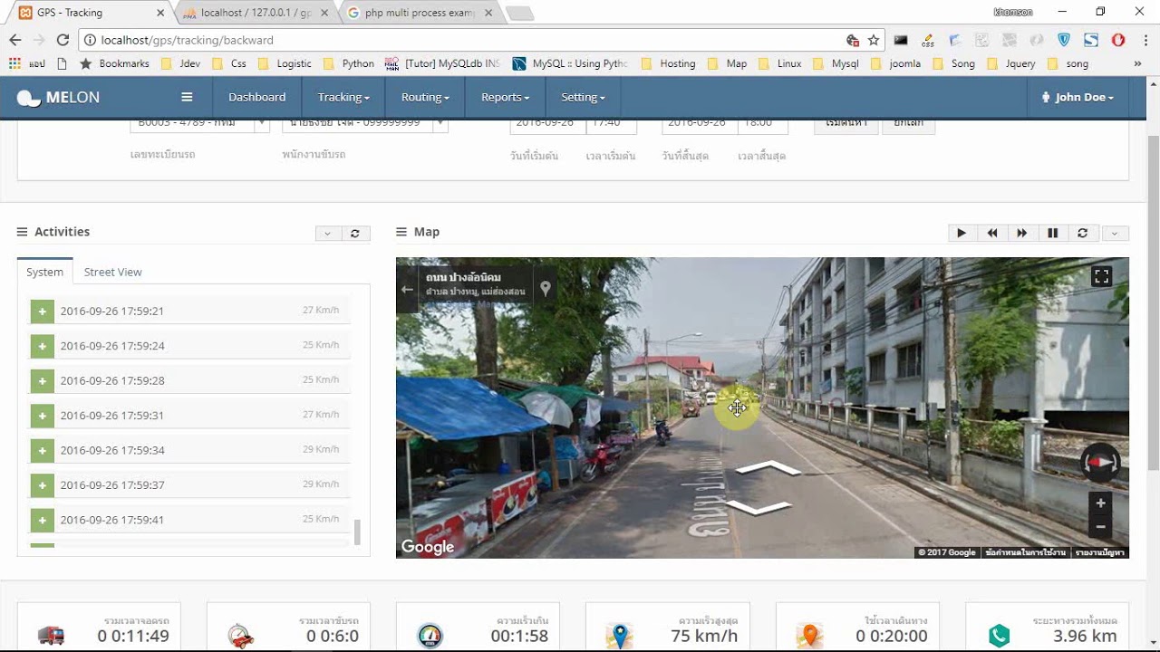Click the fast-forward map playback button
This screenshot has height=652, width=1160.
tap(1022, 233)
